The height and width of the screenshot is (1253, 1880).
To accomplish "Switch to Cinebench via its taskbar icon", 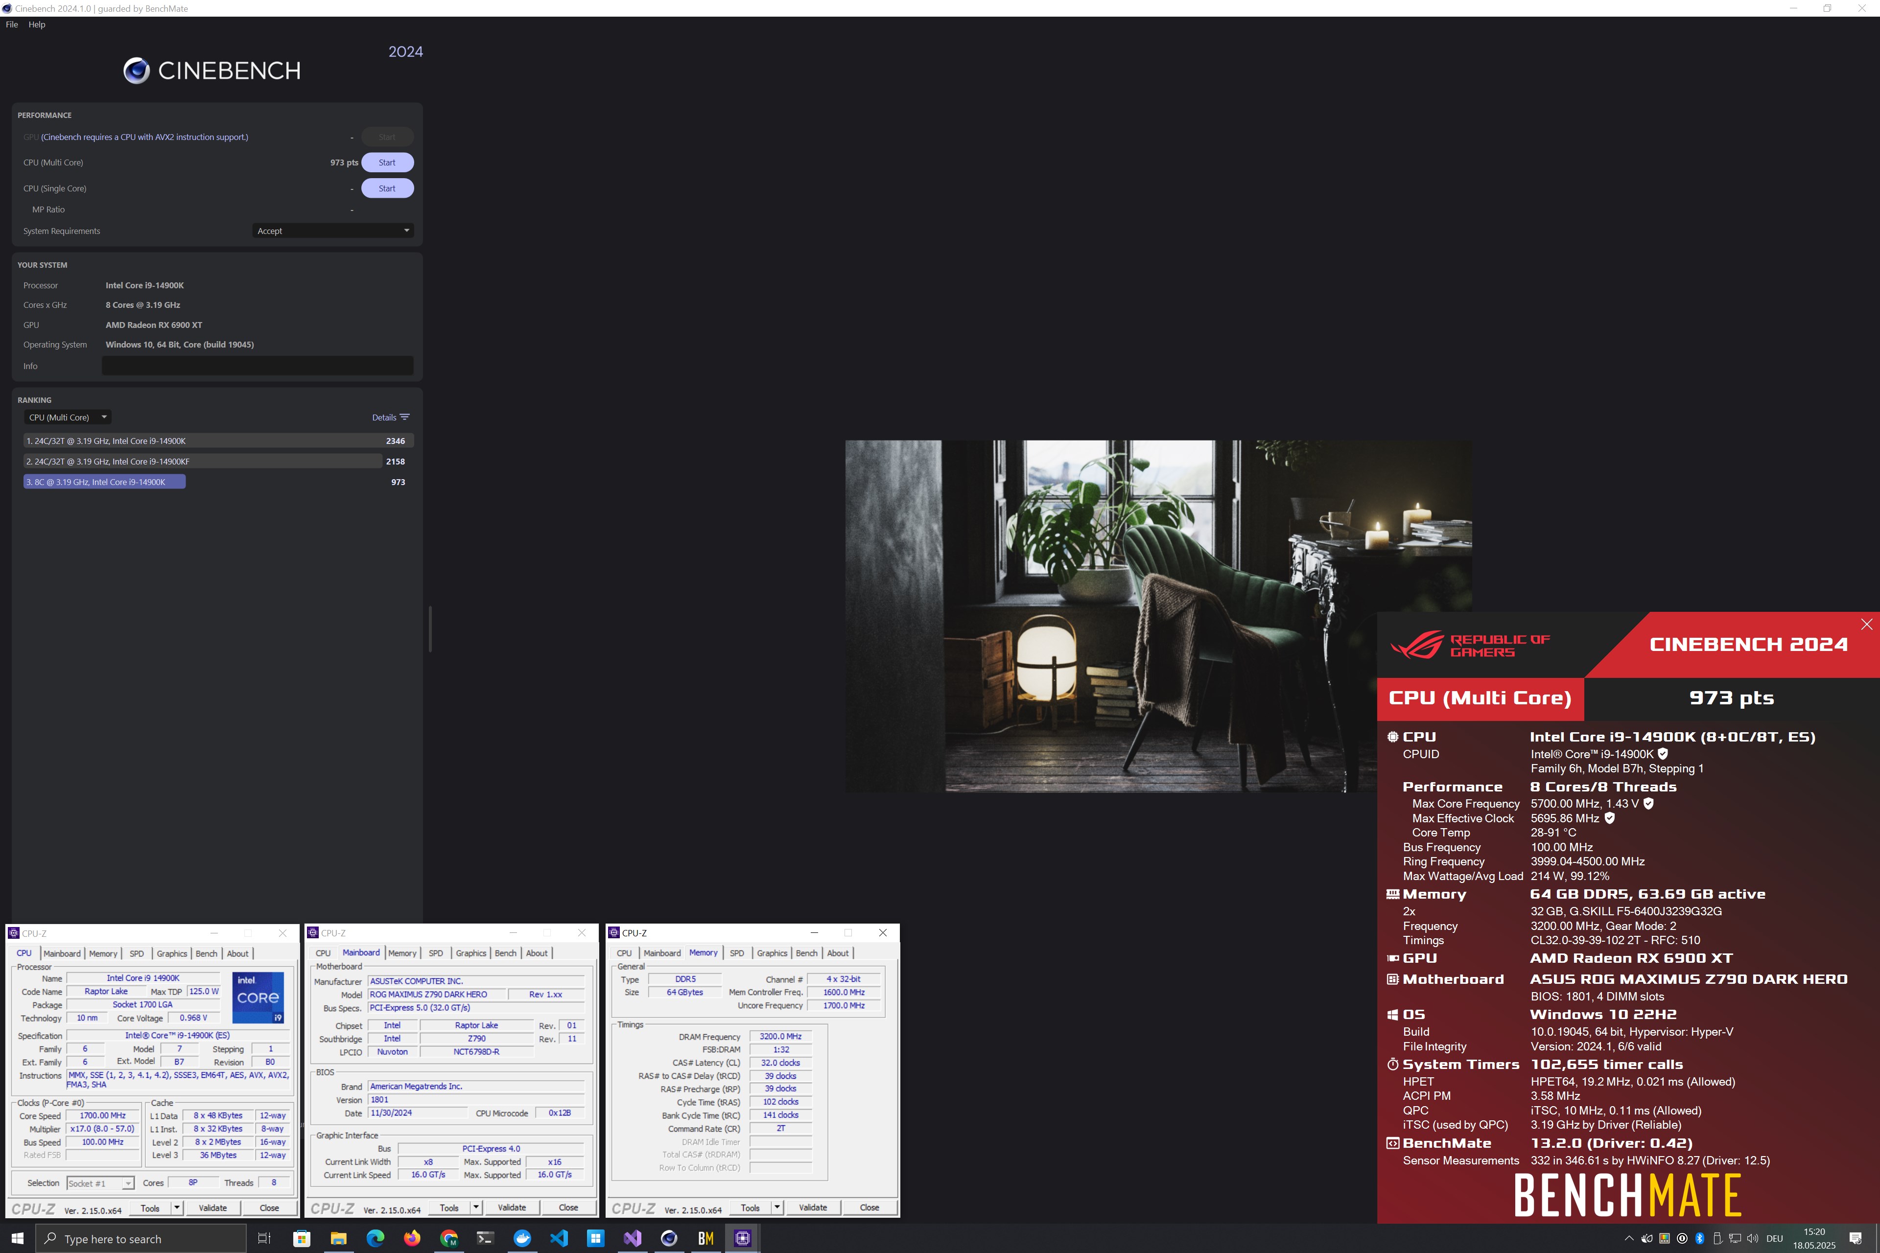I will pos(669,1239).
